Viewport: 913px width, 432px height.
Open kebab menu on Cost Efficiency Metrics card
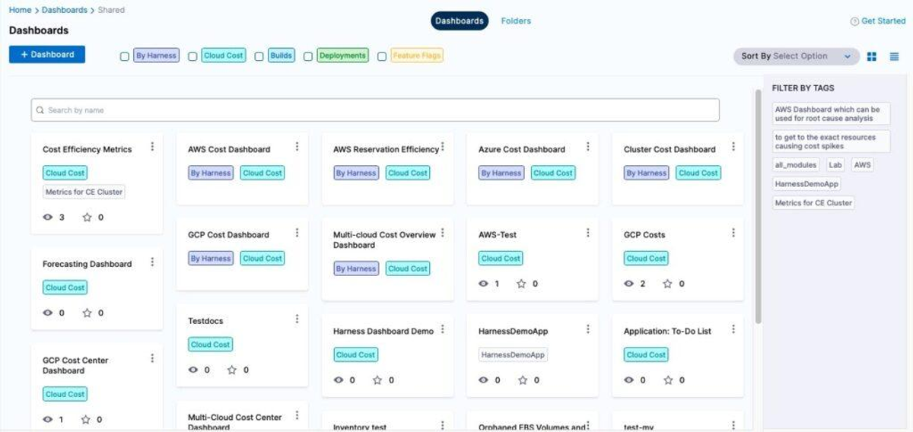pyautogui.click(x=152, y=147)
